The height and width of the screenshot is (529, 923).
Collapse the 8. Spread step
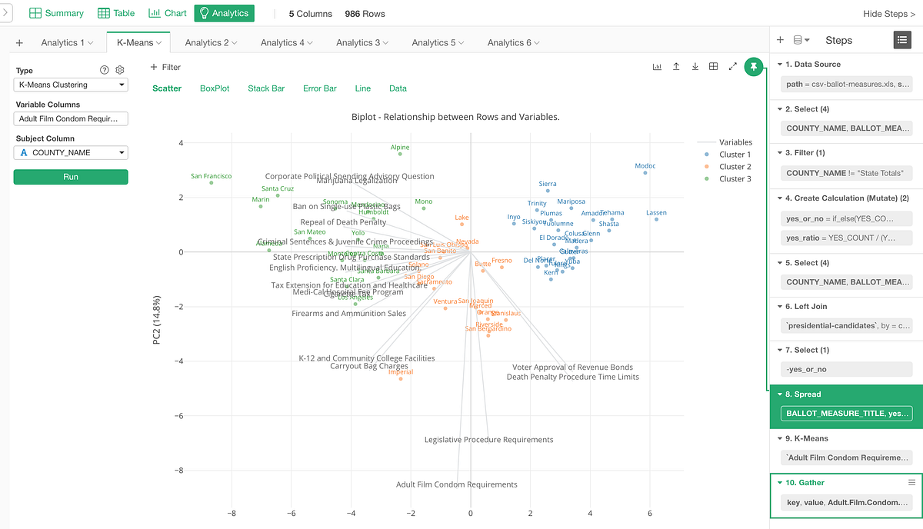pos(779,394)
